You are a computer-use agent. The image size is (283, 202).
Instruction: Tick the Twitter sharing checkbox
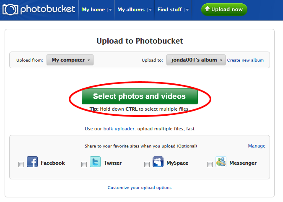pos(84,164)
